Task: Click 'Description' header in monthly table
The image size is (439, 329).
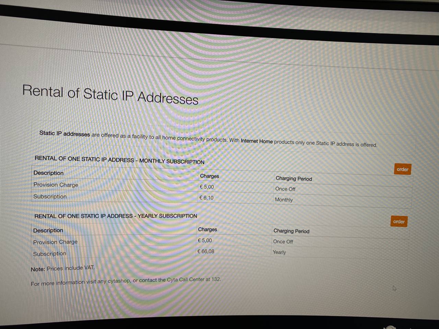Action: [x=48, y=173]
